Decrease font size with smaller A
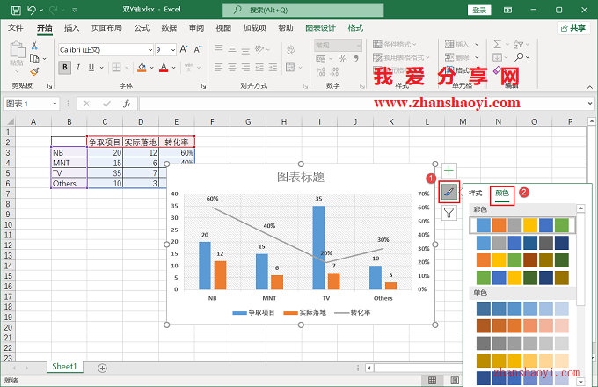The width and height of the screenshot is (598, 387). (x=198, y=49)
